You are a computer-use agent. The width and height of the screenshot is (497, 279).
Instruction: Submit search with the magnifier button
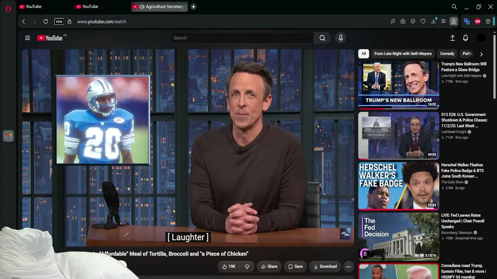coord(322,38)
